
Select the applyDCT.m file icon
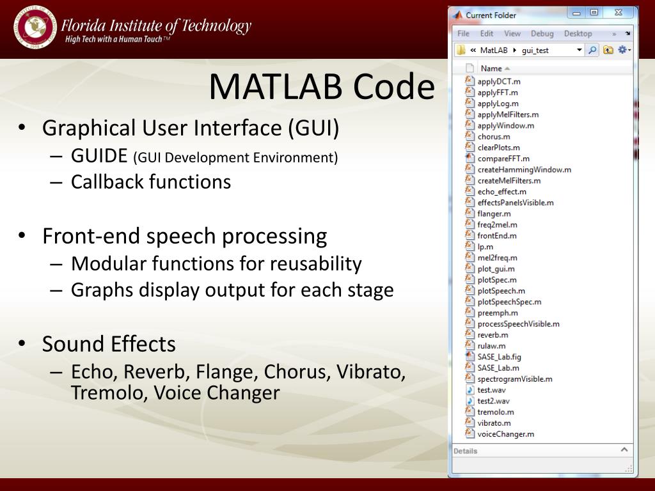(x=470, y=81)
